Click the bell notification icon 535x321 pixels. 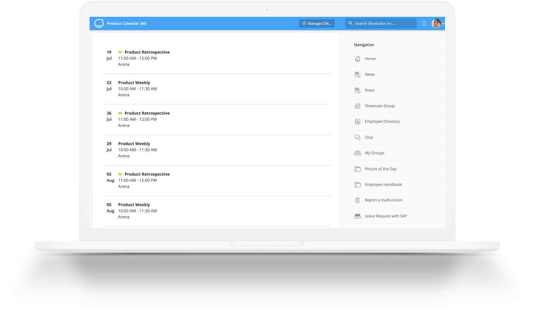424,23
